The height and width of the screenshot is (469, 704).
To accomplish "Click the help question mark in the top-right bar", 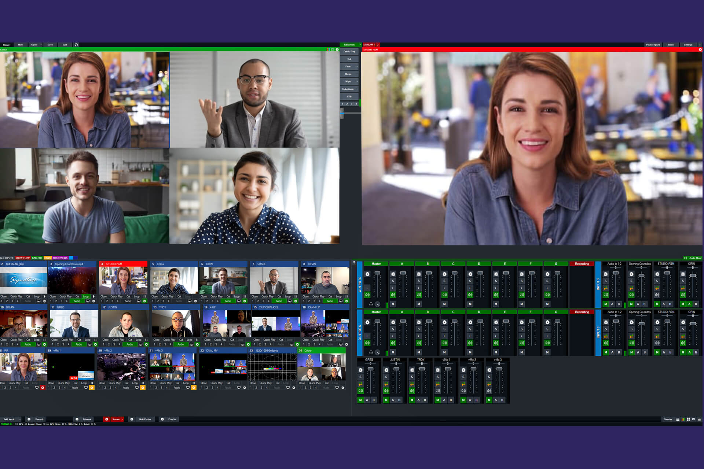I will tap(700, 45).
